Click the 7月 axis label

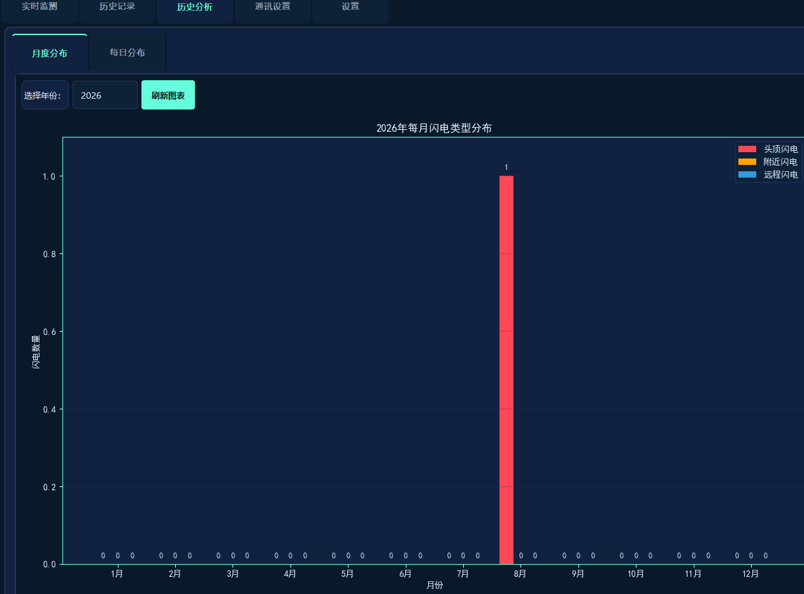point(463,574)
